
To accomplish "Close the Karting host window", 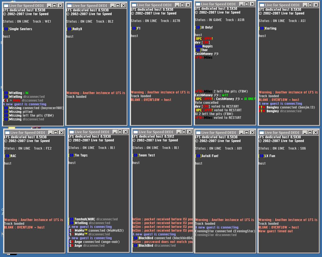I will tap(316, 5).
